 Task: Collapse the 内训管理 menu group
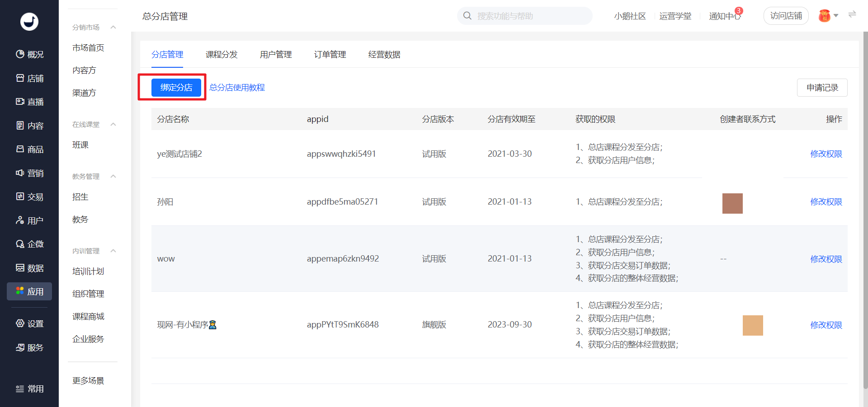pyautogui.click(x=113, y=251)
